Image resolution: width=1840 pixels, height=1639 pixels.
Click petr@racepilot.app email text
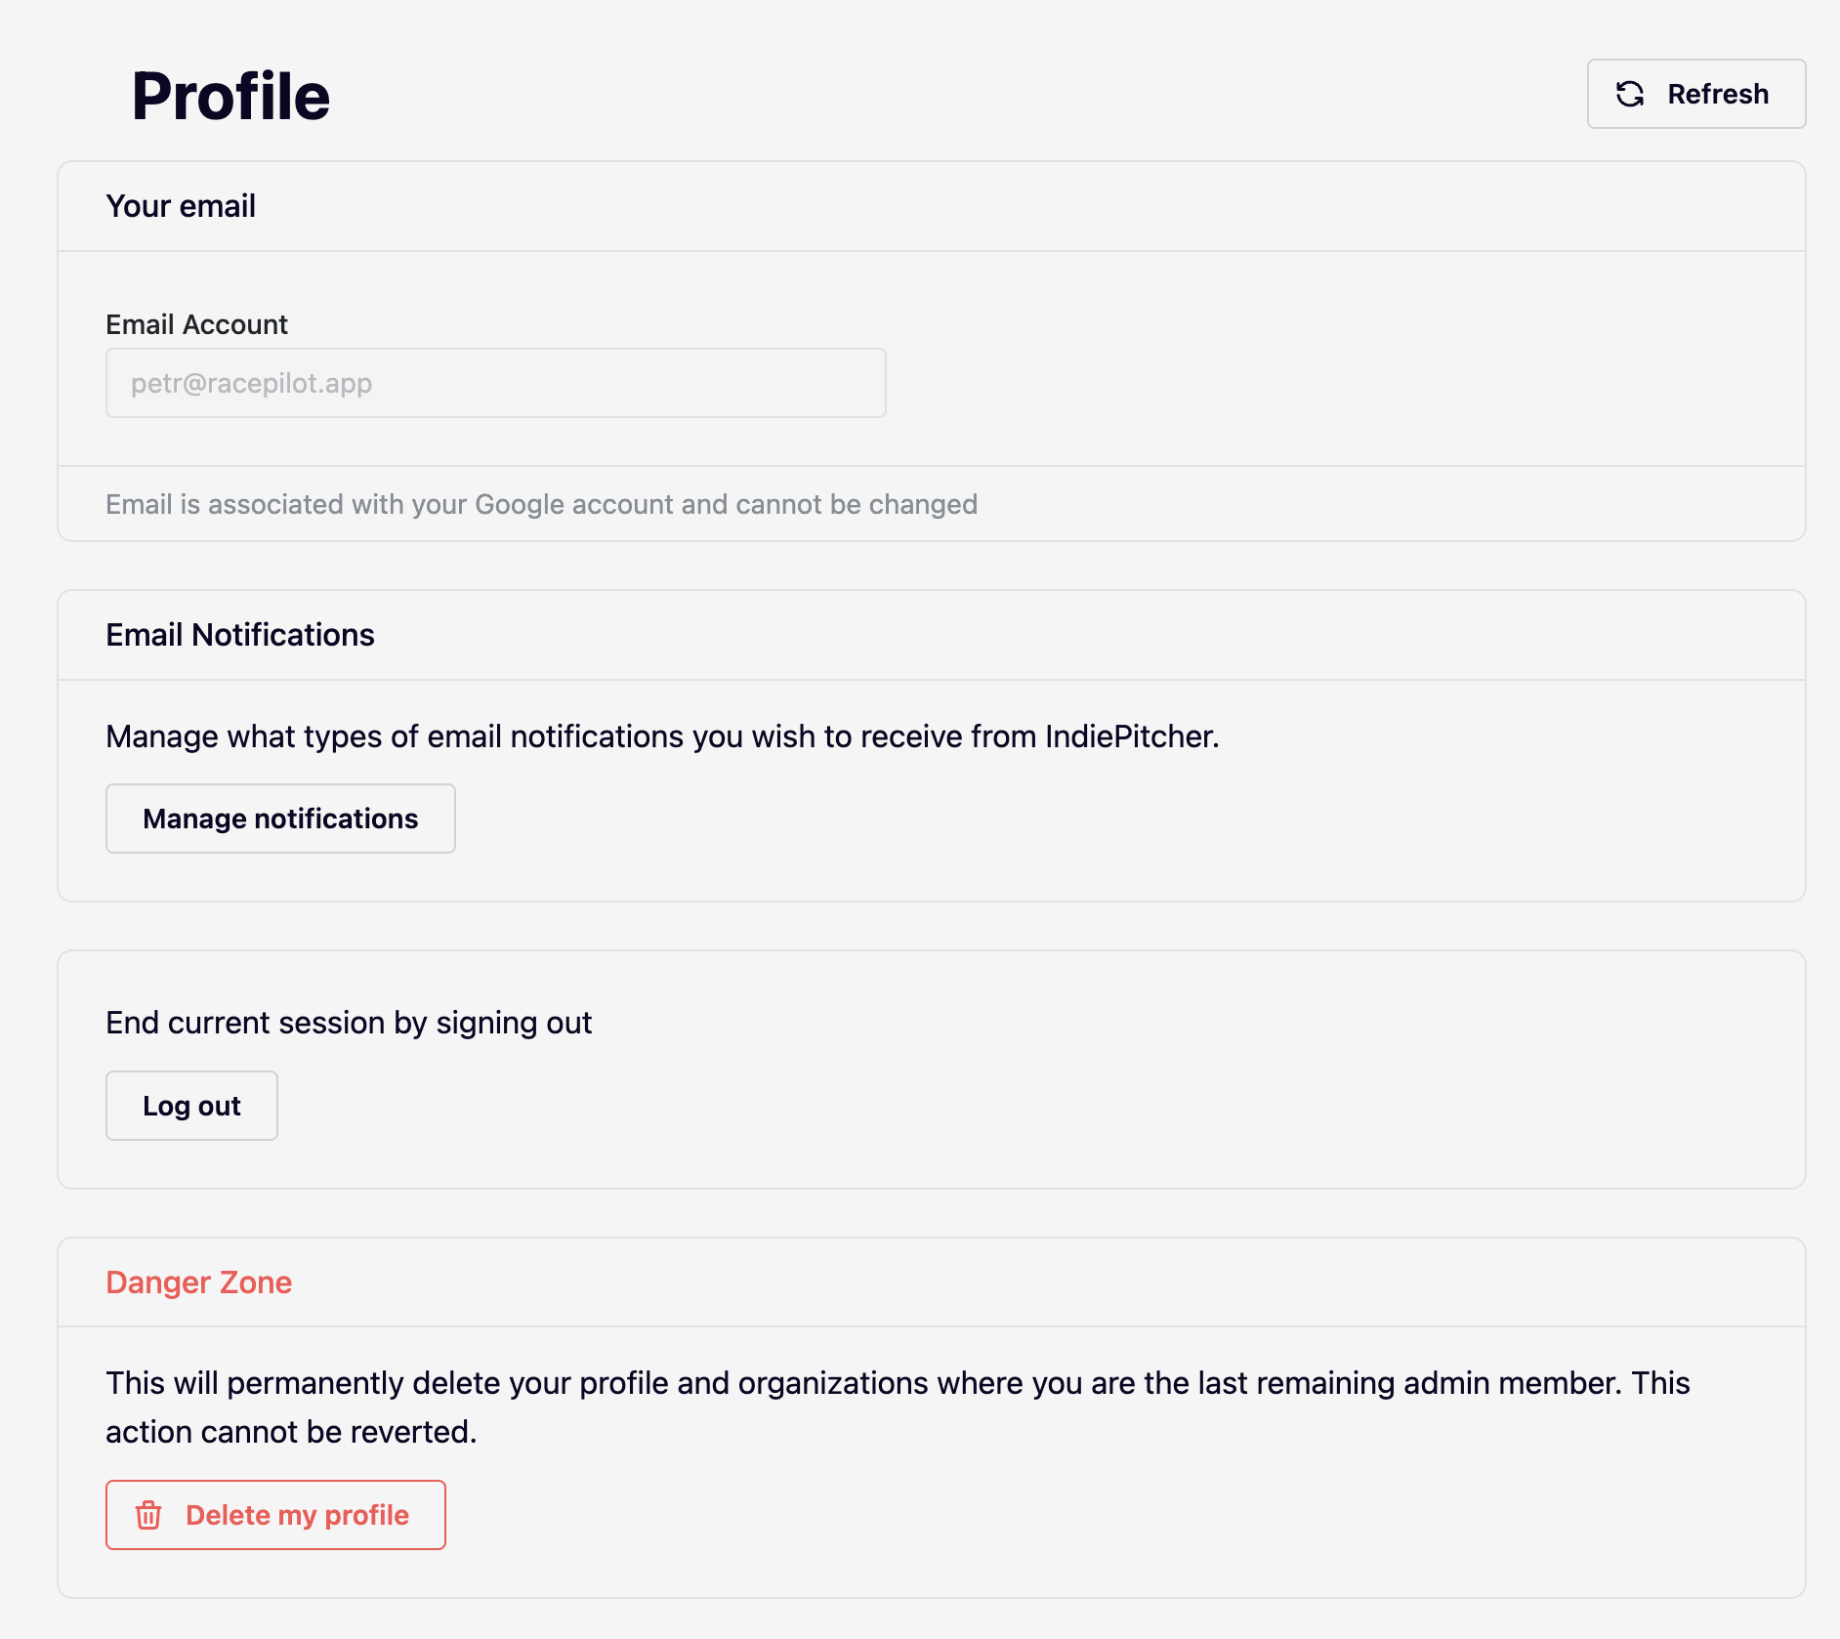(252, 383)
